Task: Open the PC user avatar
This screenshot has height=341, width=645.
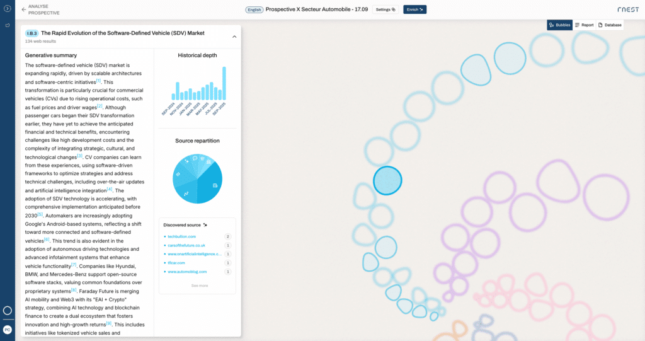Action: tap(8, 330)
